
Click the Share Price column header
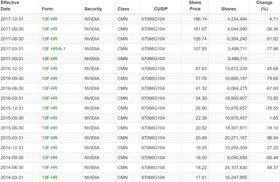coord(195,6)
